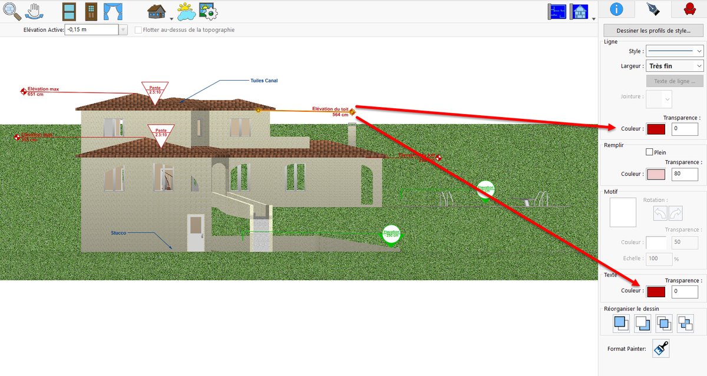This screenshot has height=376, width=707.
Task: Bring selected object to front
Action: tap(621, 322)
